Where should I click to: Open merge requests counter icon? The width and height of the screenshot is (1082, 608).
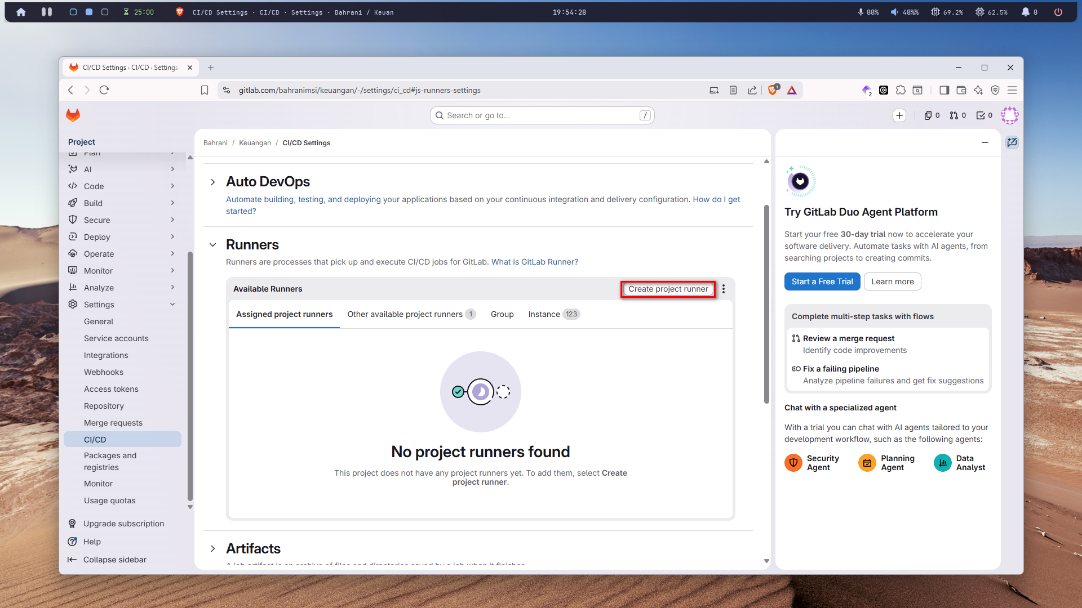[958, 115]
